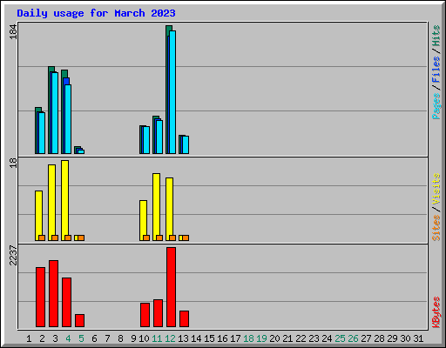Click day 1 label on the x-axis
The width and height of the screenshot is (446, 348).
click(x=29, y=338)
